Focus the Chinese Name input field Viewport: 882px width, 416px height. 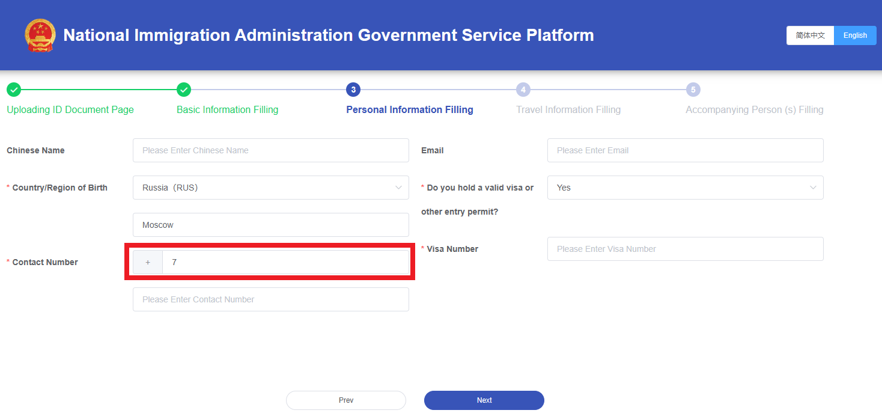tap(270, 150)
